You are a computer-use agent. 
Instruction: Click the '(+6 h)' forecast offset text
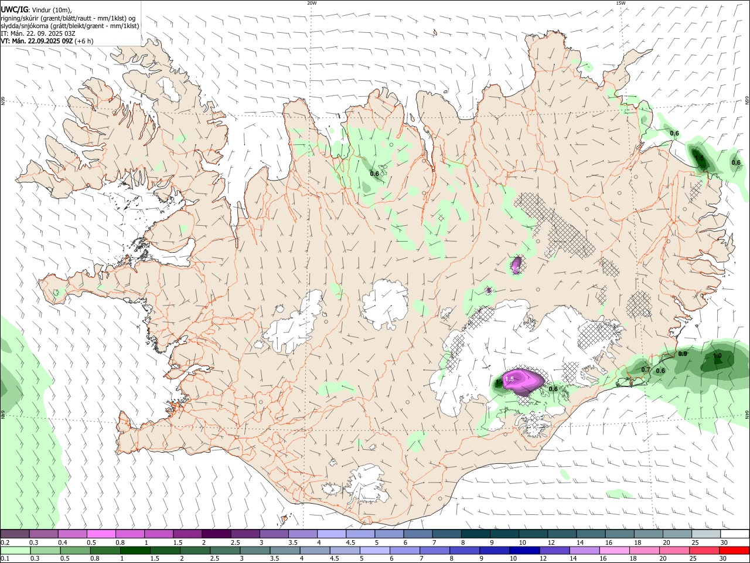click(84, 41)
